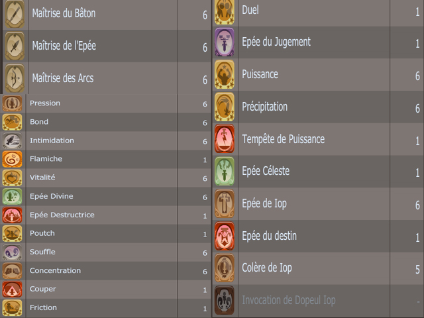Select the green Epée Divine spell icon
The height and width of the screenshot is (318, 424).
(x=12, y=196)
